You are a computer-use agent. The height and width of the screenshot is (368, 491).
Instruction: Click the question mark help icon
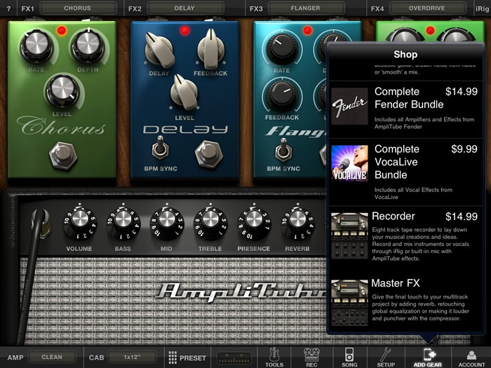[x=8, y=8]
